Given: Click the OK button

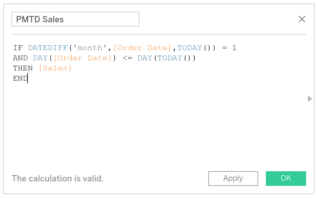Looking at the screenshot, I should click(x=286, y=179).
